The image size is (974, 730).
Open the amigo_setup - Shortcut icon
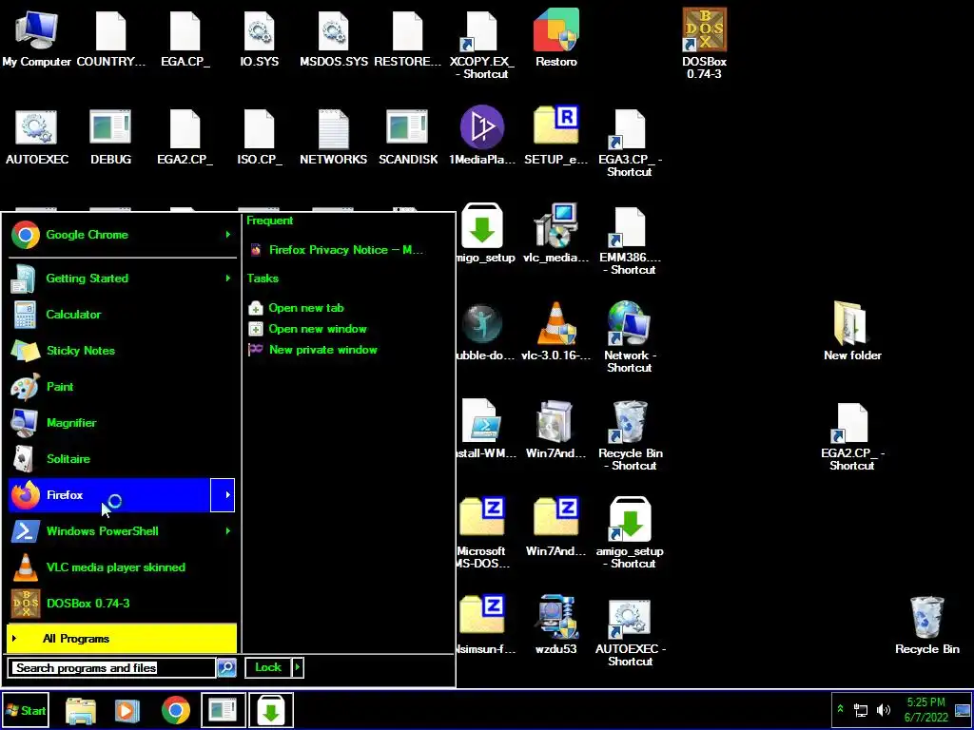(x=630, y=532)
